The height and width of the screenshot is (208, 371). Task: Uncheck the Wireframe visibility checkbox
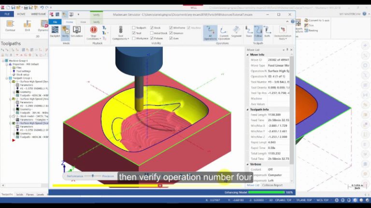171,28
